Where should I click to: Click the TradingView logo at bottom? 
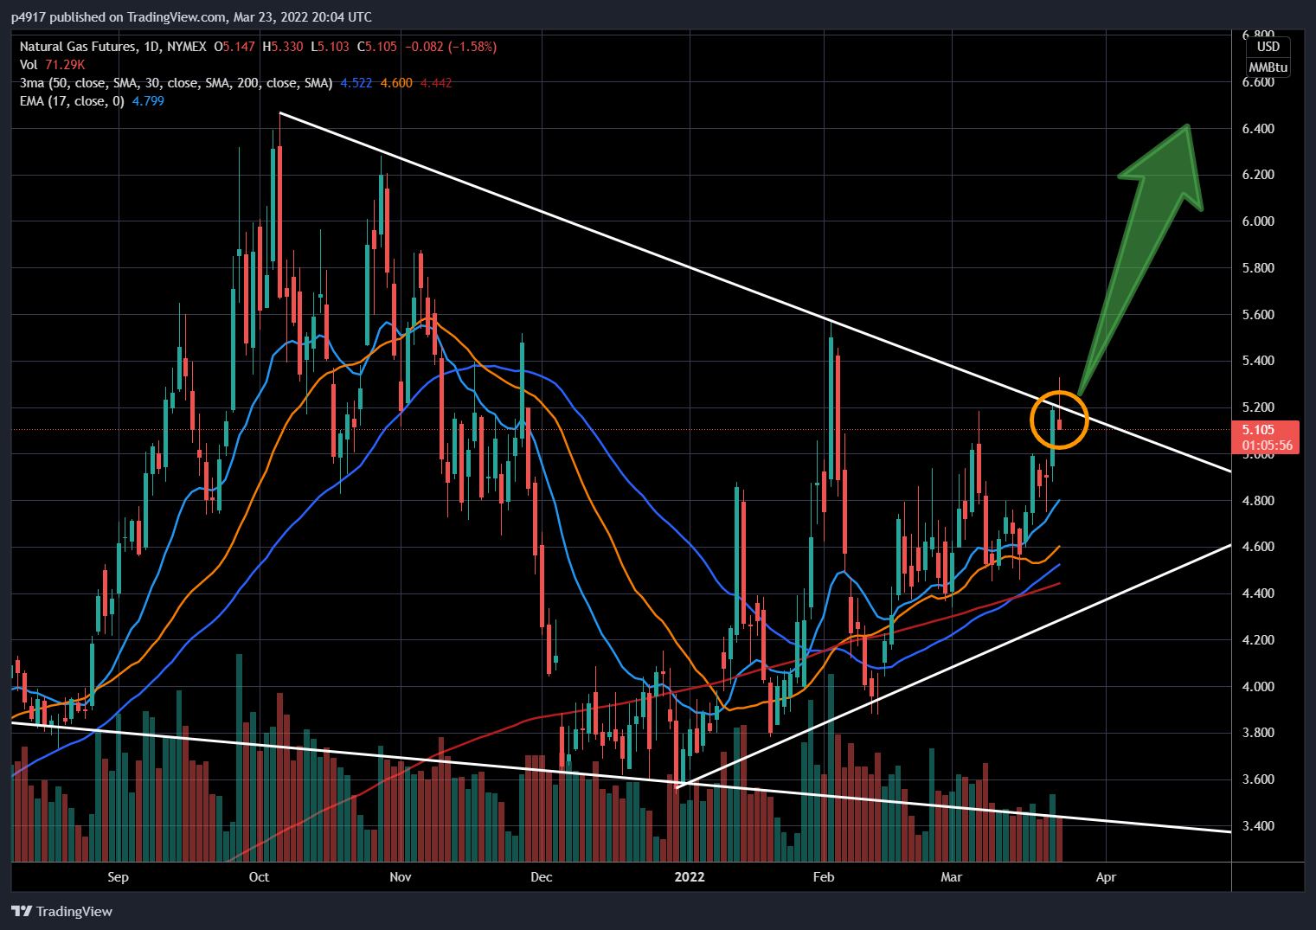point(61,911)
